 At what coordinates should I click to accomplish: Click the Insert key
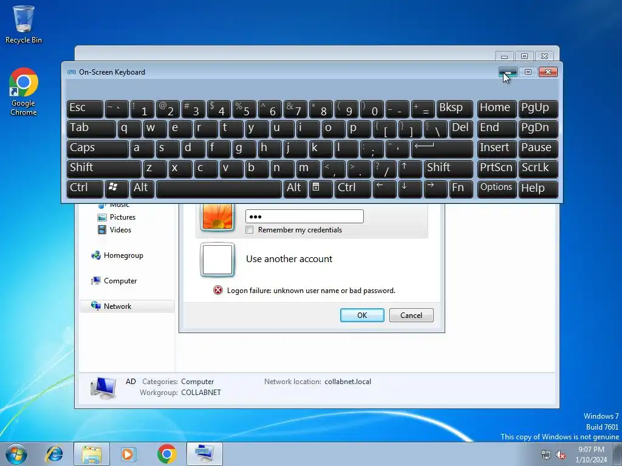497,149
